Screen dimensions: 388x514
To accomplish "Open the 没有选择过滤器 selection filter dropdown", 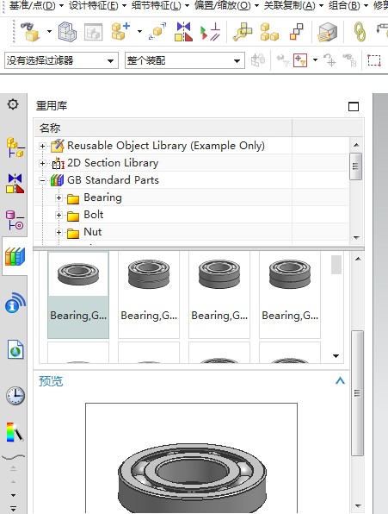I will (x=61, y=60).
